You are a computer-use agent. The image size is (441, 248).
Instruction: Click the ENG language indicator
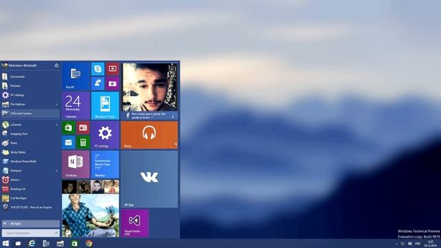(x=418, y=244)
